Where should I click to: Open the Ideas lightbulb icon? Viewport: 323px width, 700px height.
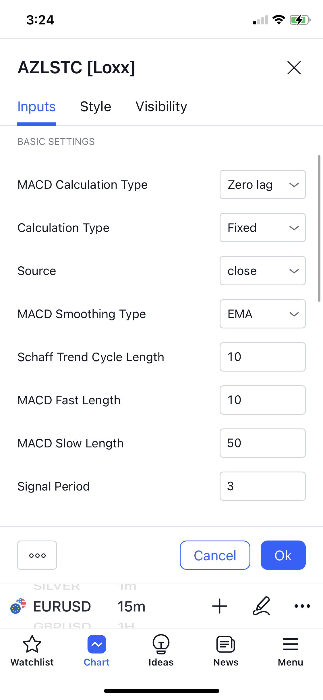[161, 644]
